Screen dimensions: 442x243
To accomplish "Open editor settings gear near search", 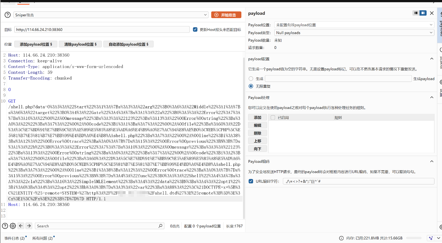I will [x=13, y=226].
